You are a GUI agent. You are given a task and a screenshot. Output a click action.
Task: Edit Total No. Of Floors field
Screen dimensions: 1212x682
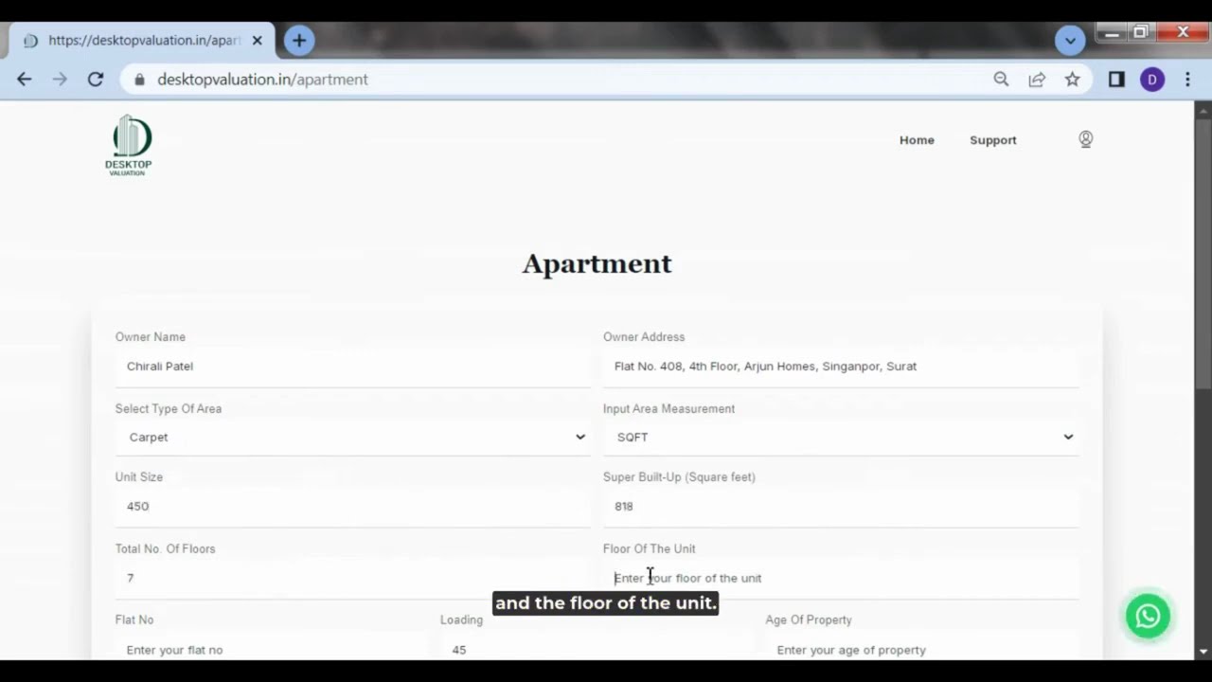click(352, 578)
